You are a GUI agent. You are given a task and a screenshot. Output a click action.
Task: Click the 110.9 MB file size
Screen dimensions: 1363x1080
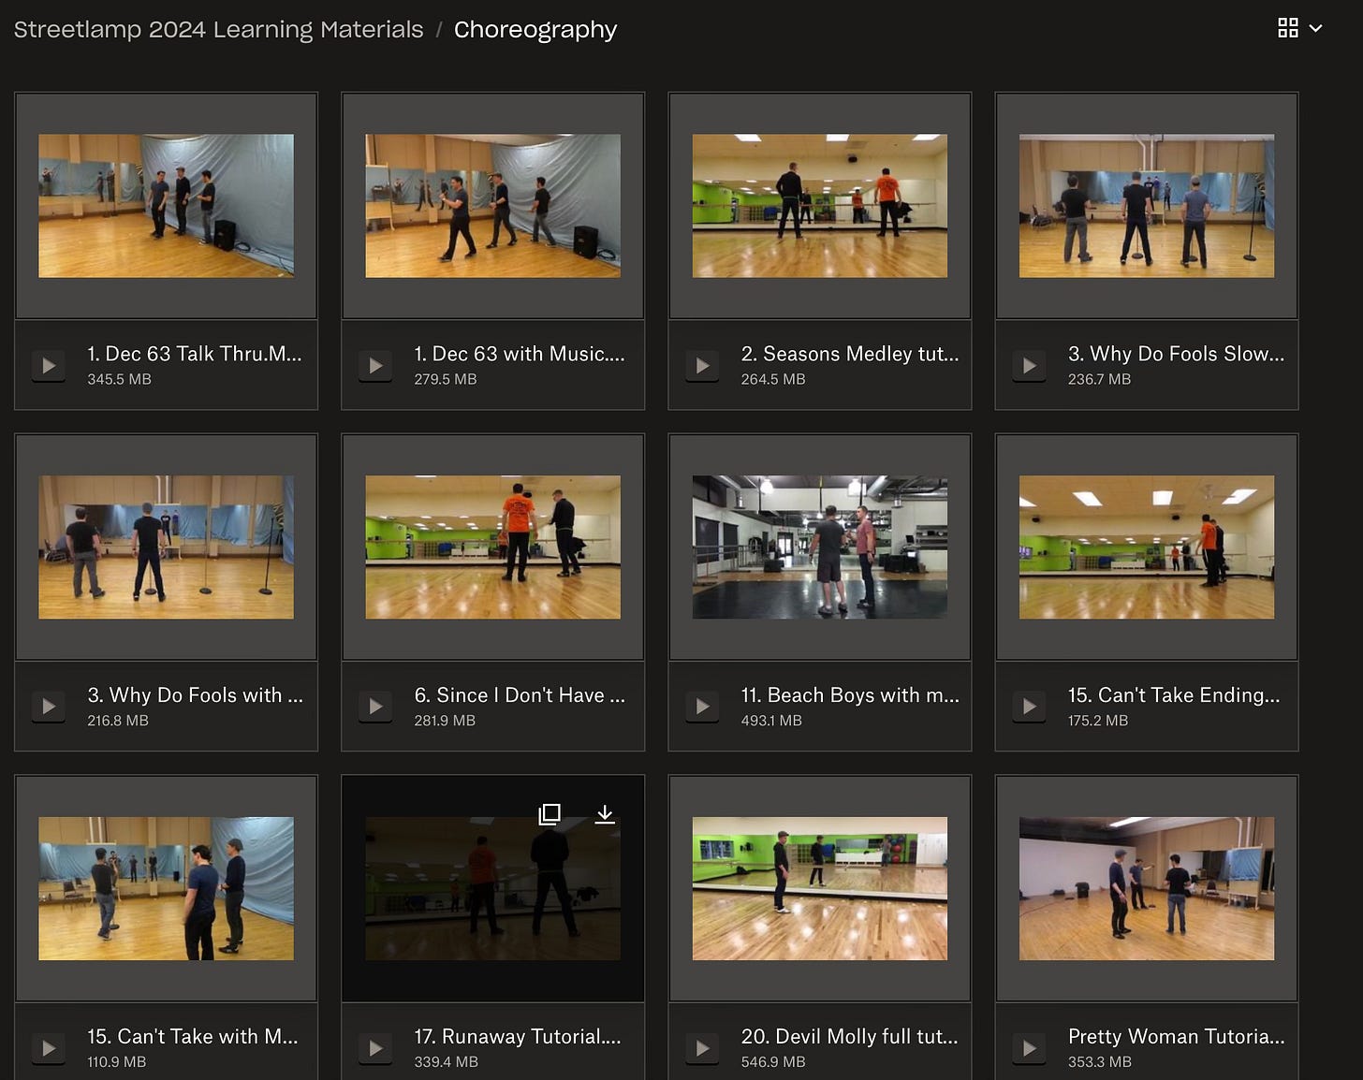(117, 1062)
